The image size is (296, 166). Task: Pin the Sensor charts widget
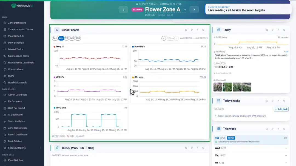[192, 30]
